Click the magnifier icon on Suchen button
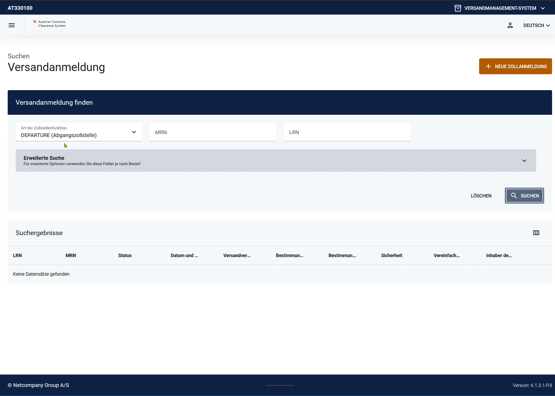This screenshot has height=396, width=555. tap(514, 196)
